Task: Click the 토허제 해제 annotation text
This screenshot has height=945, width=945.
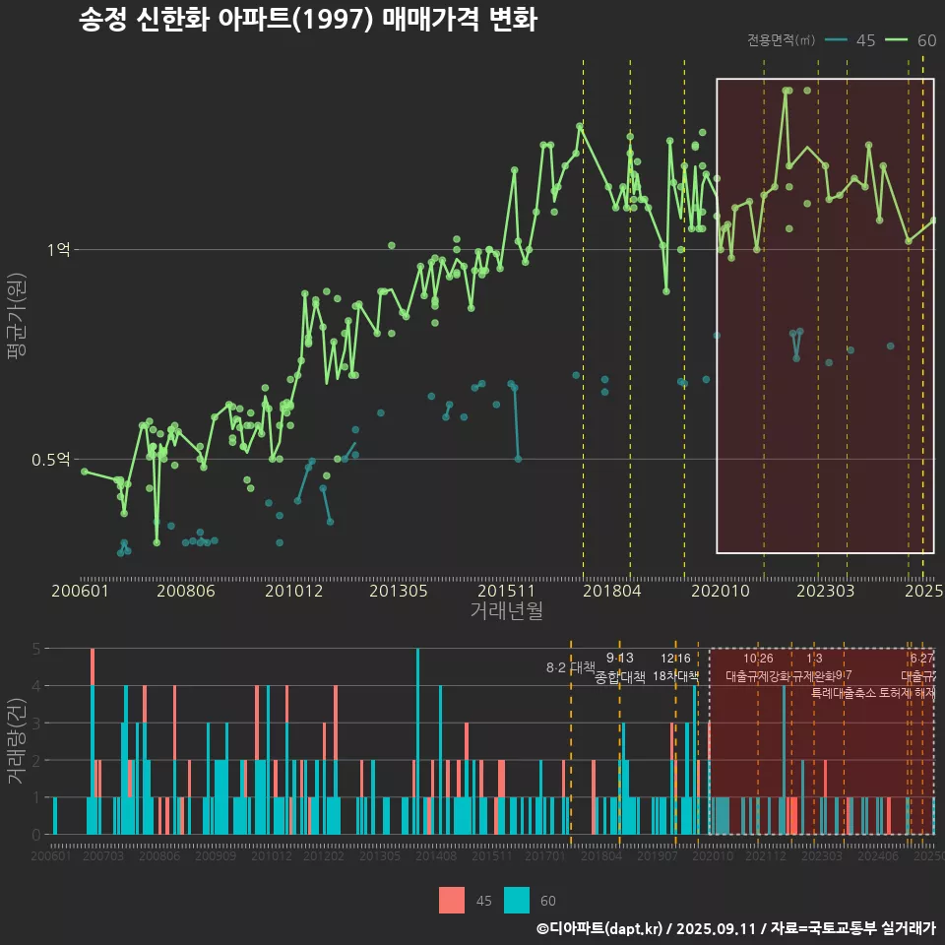Action: click(907, 693)
